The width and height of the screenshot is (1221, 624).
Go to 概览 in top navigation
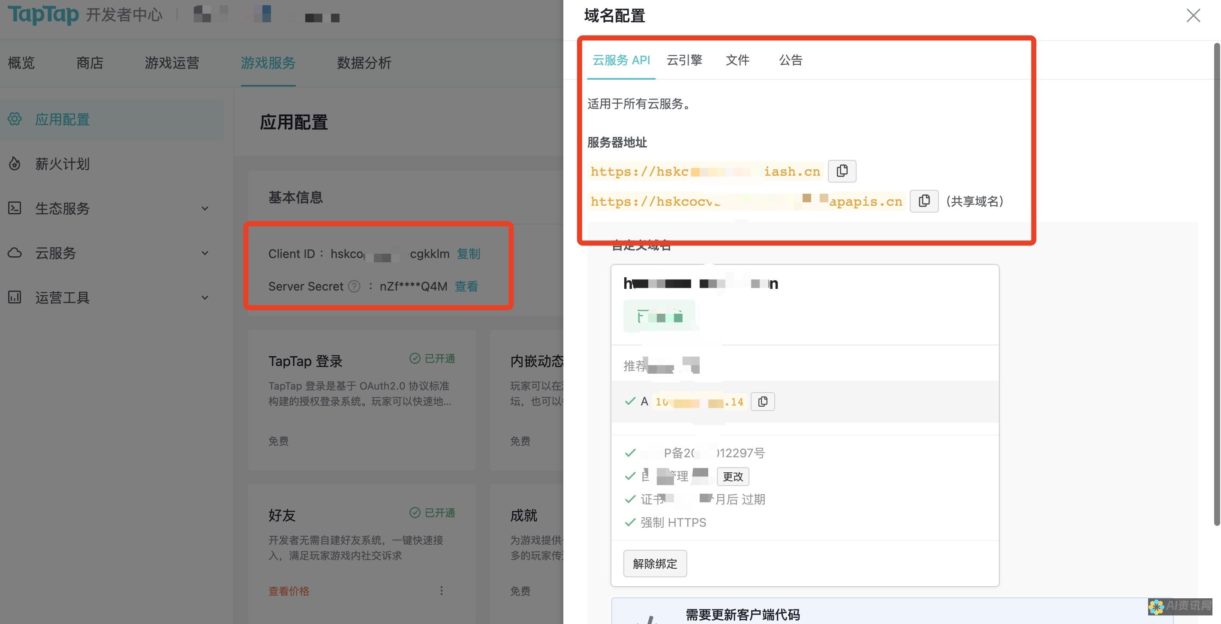tap(21, 63)
